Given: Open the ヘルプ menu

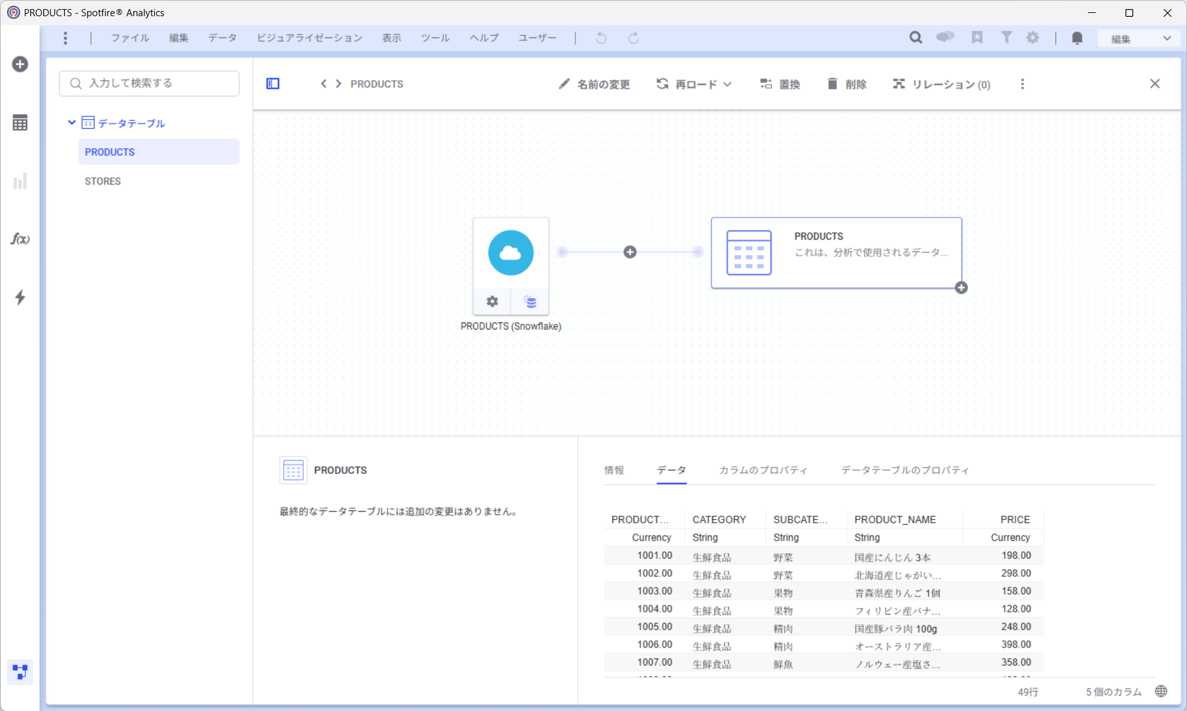Looking at the screenshot, I should click(x=484, y=38).
